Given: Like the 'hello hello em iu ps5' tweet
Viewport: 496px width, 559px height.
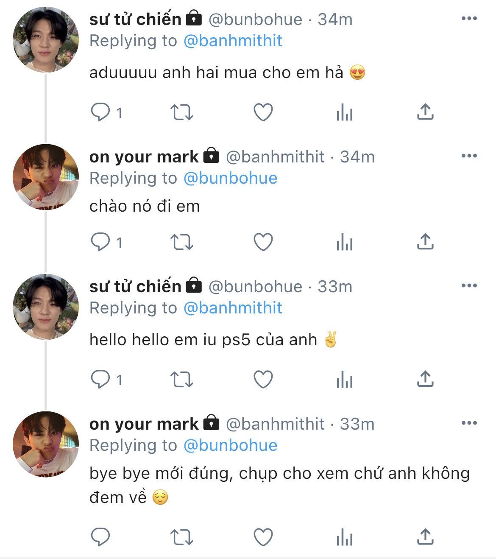Looking at the screenshot, I should point(263,380).
